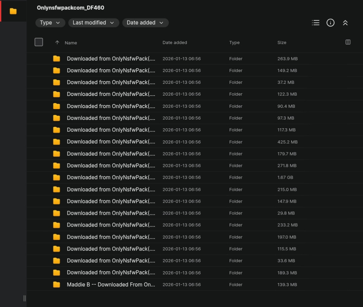This screenshot has height=307, width=363.
Task: Click the folder icon of the 1.67 GB row
Action: pos(56,177)
